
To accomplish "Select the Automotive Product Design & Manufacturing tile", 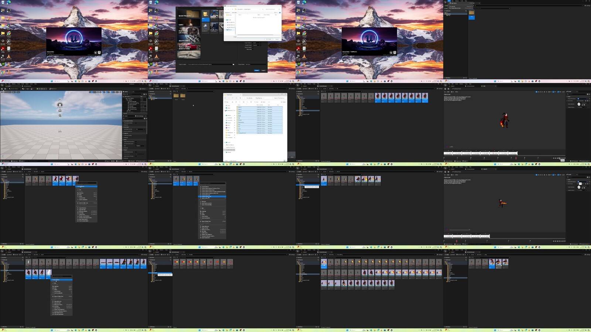I will coord(189,47).
